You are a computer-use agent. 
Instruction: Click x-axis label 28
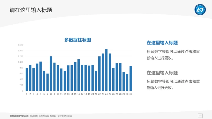click(120, 94)
